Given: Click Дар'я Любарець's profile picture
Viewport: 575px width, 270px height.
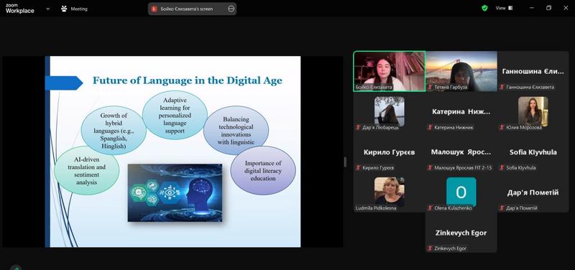Looking at the screenshot, I should coord(390,111).
